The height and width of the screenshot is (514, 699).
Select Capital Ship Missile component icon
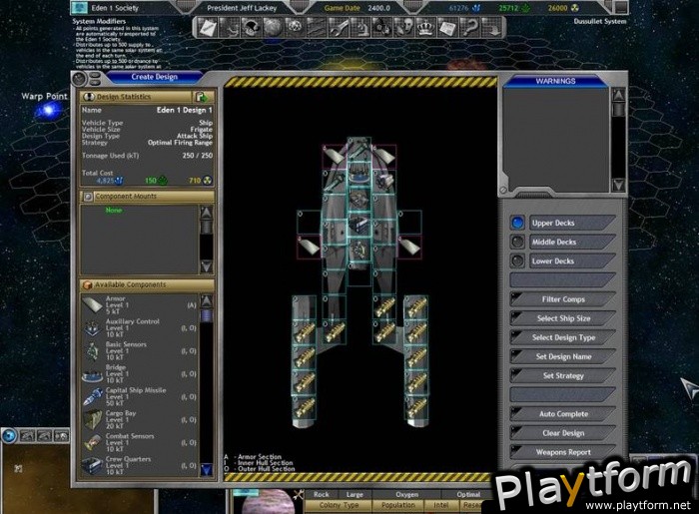(x=92, y=397)
